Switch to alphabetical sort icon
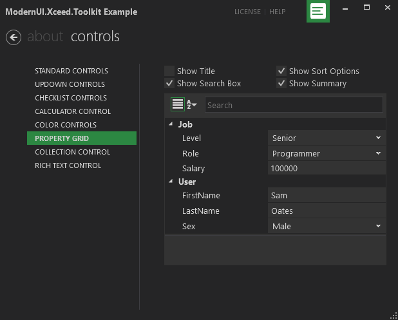 coord(192,104)
